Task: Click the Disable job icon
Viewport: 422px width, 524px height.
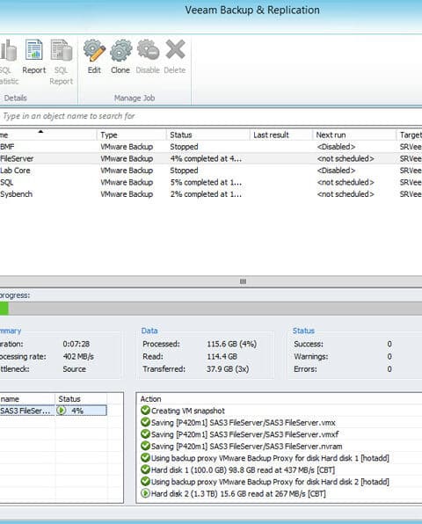Action: coord(148,49)
